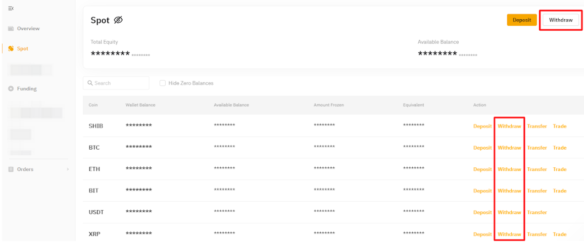Viewport: 584px width, 242px height.
Task: Click the Orders clipboard icon in sidebar
Action: [11, 169]
